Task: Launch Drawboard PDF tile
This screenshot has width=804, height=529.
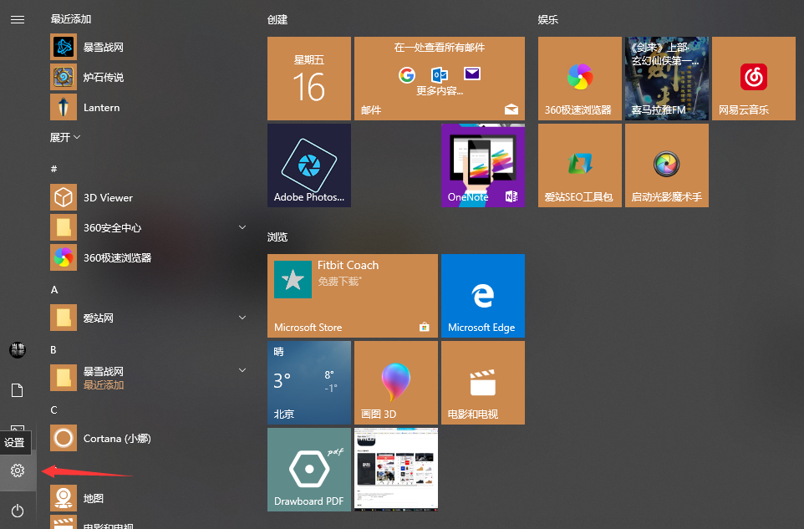Action: 309,470
